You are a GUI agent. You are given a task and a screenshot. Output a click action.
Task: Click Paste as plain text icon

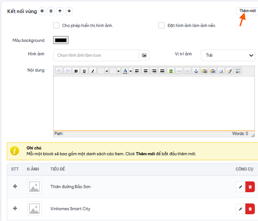(204, 71)
